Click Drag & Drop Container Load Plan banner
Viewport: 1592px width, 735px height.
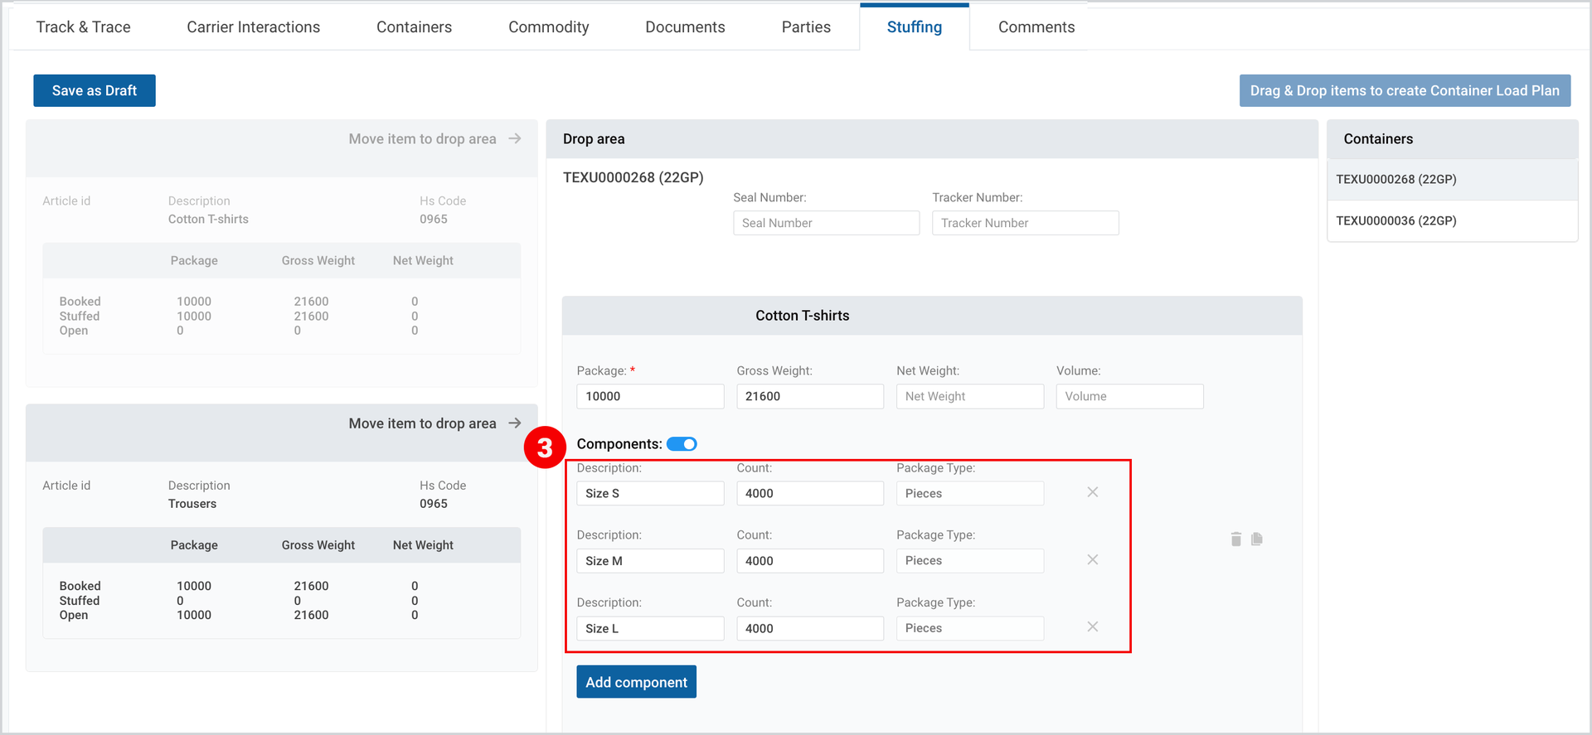[1405, 90]
